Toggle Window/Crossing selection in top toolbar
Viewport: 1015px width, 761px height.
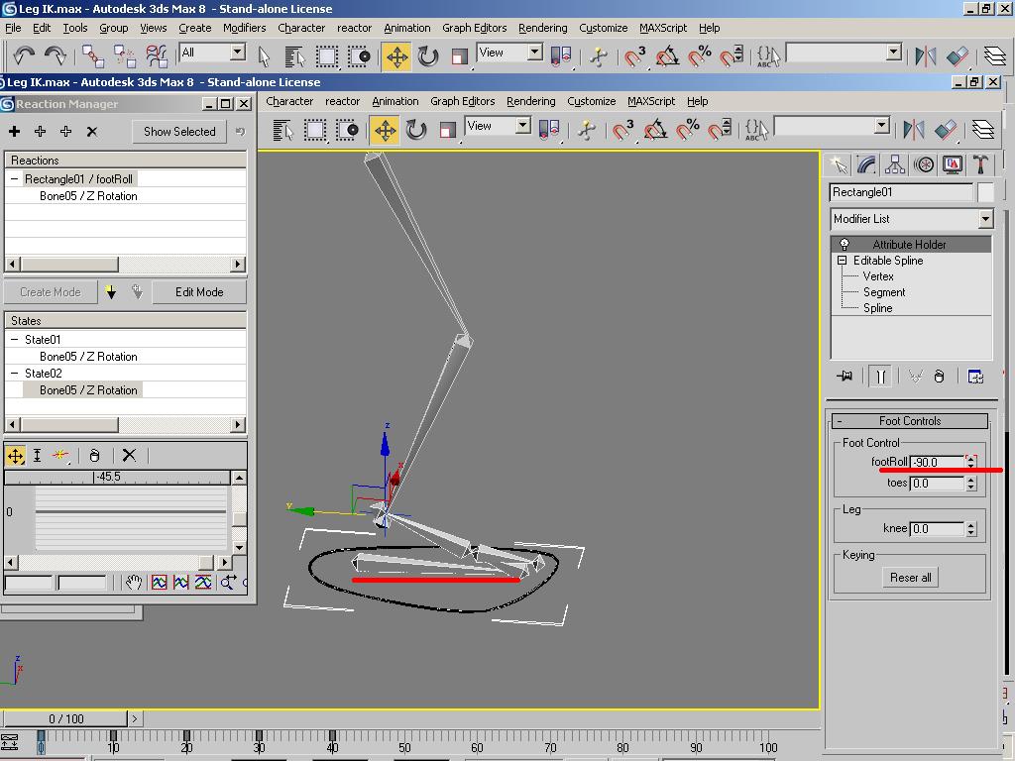coord(358,56)
